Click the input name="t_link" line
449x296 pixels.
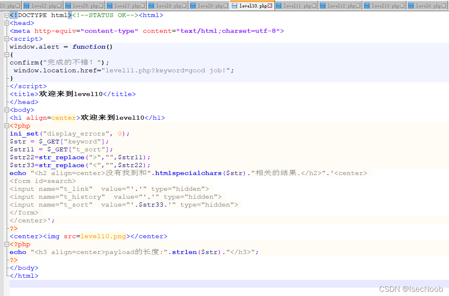coord(109,189)
